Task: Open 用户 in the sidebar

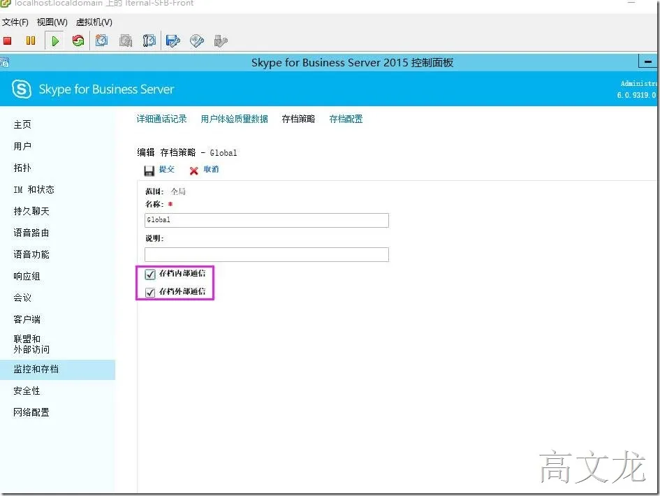Action: (x=22, y=146)
